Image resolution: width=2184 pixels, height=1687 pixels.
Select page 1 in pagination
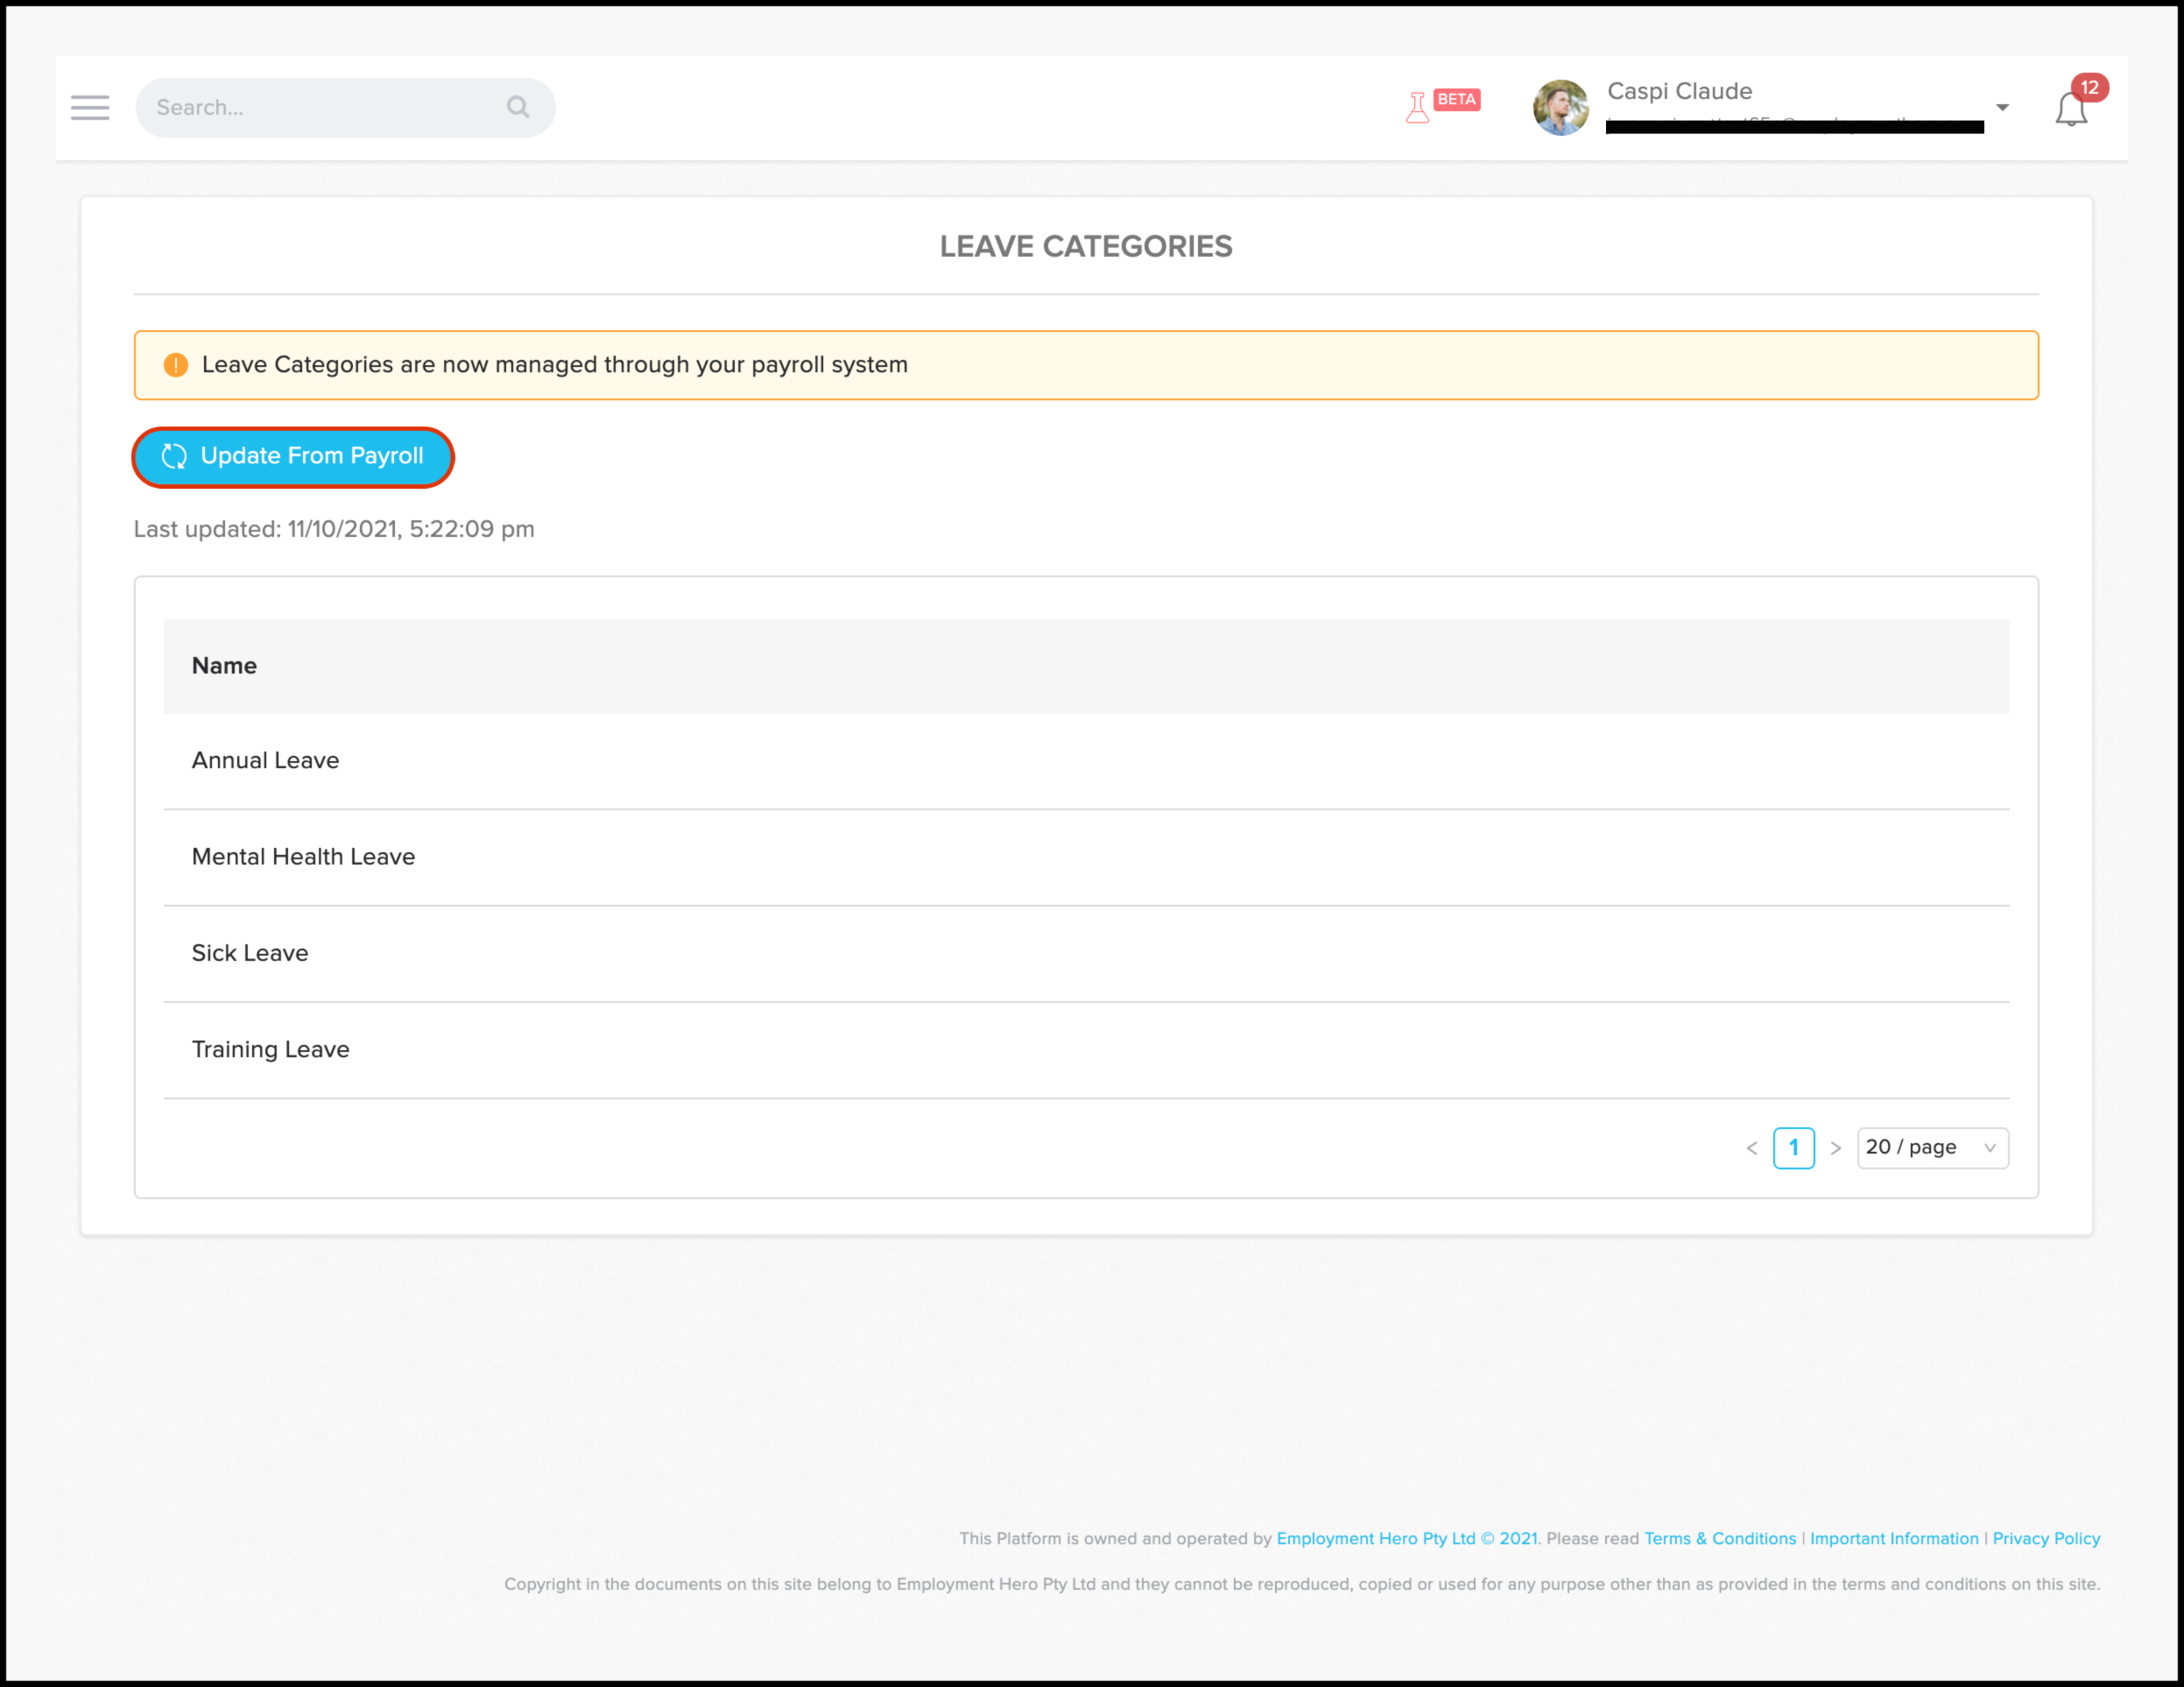pyautogui.click(x=1793, y=1148)
